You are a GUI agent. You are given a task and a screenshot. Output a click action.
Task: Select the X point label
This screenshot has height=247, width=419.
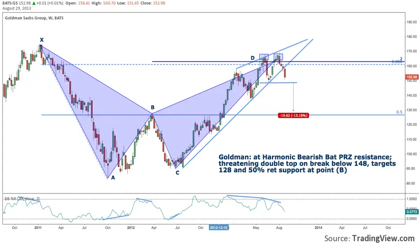(42, 40)
